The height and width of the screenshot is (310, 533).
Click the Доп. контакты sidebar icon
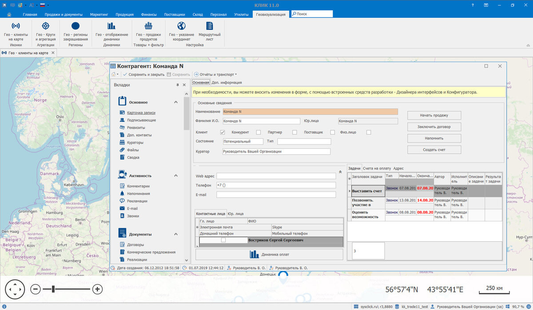tap(122, 135)
